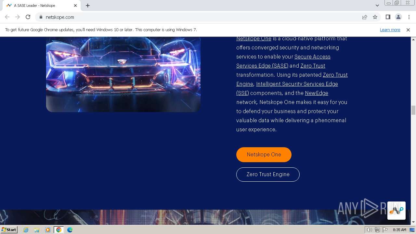The image size is (416, 234).
Task: Open Windows Media Player from taskbar
Action: [48, 230]
